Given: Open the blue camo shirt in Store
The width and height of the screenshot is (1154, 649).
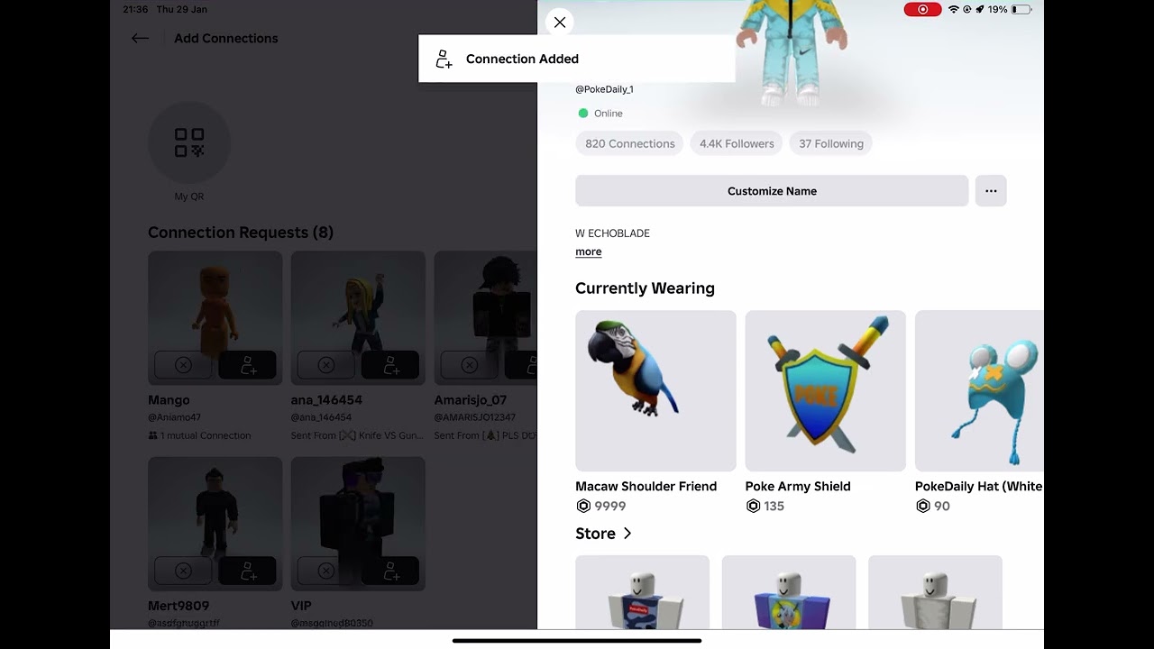Looking at the screenshot, I should pyautogui.click(x=643, y=592).
